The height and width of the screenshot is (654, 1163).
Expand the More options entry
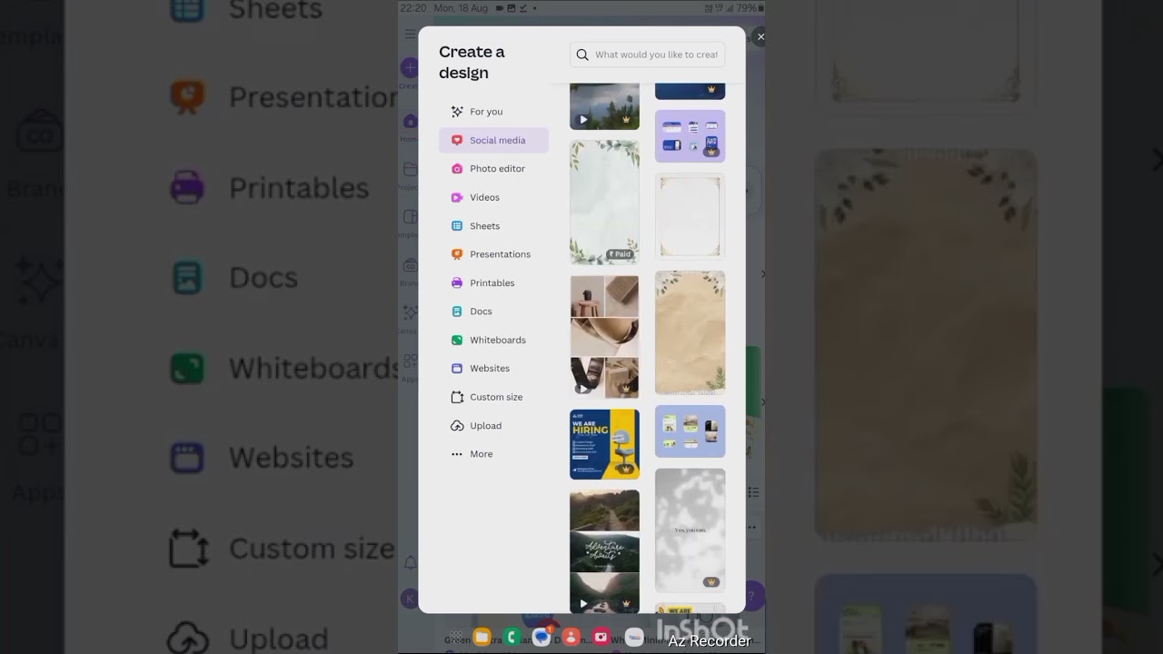coord(481,454)
